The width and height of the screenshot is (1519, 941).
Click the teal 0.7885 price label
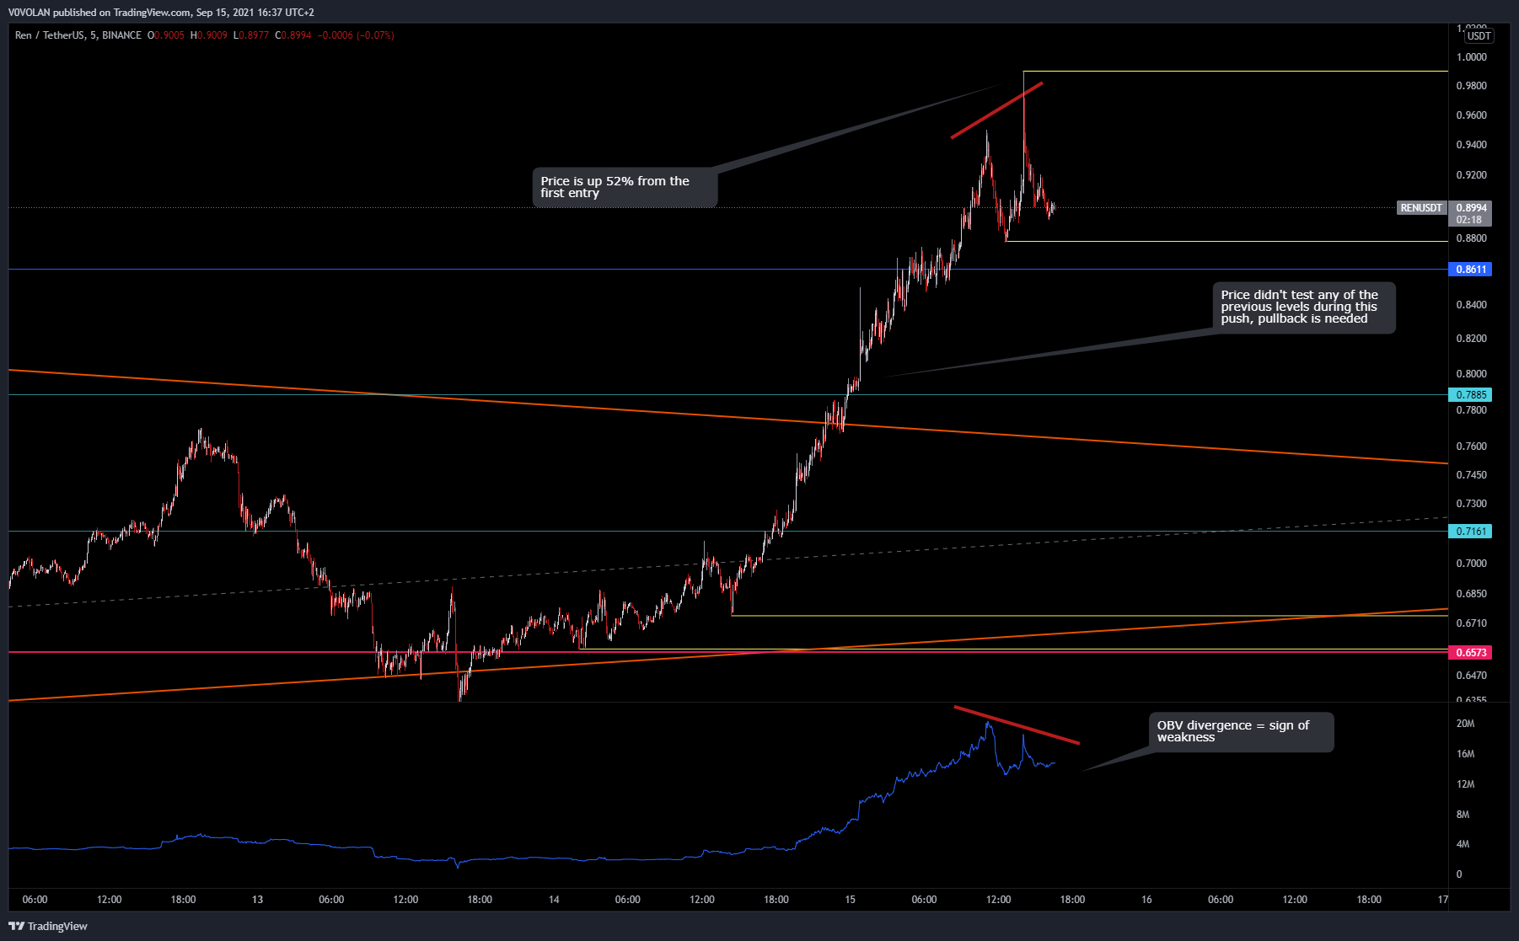[x=1470, y=395]
